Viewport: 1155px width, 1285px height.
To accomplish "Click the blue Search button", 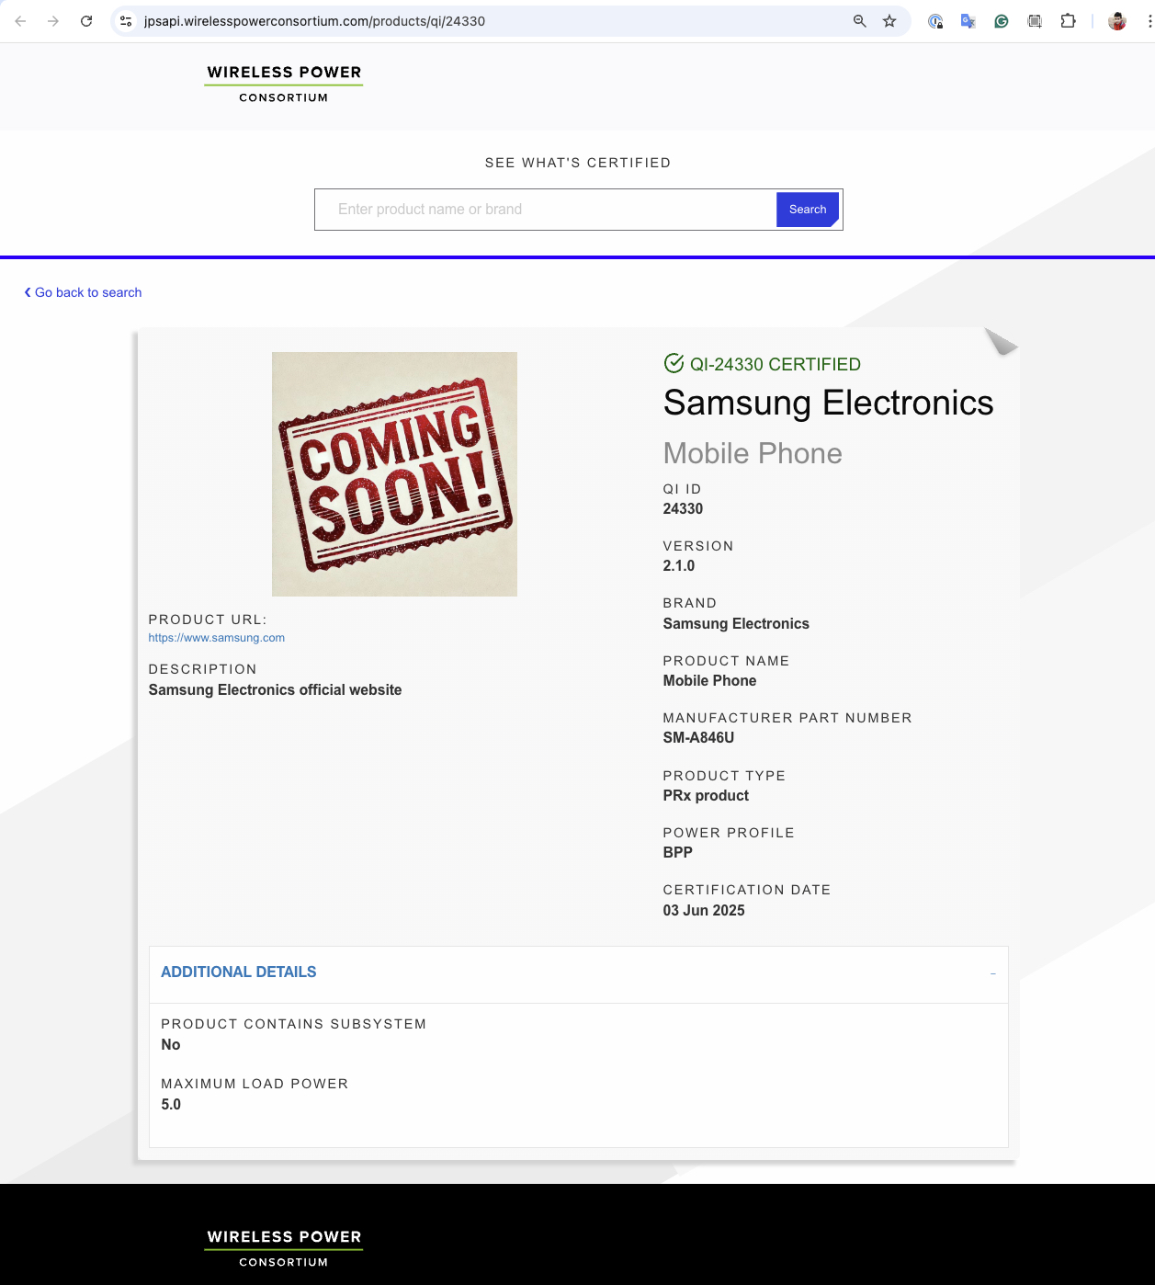I will [x=807, y=210].
